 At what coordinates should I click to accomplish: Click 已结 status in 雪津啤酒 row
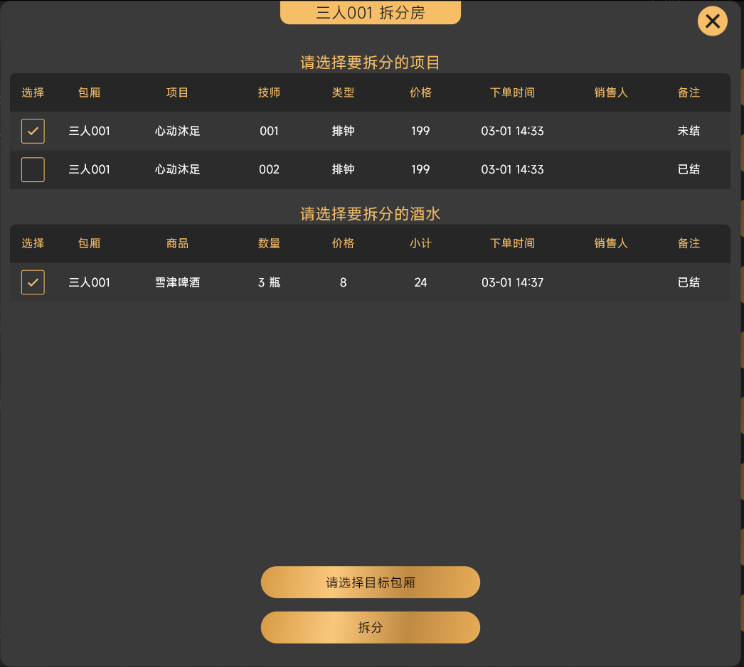point(689,282)
